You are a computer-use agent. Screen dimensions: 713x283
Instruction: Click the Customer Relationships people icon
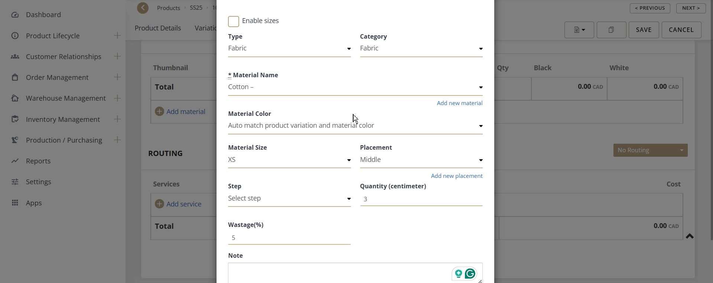tap(15, 57)
